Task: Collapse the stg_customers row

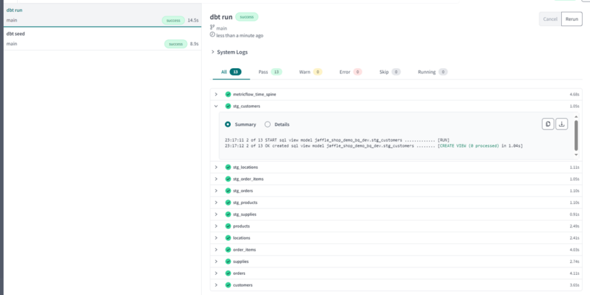Action: [216, 106]
